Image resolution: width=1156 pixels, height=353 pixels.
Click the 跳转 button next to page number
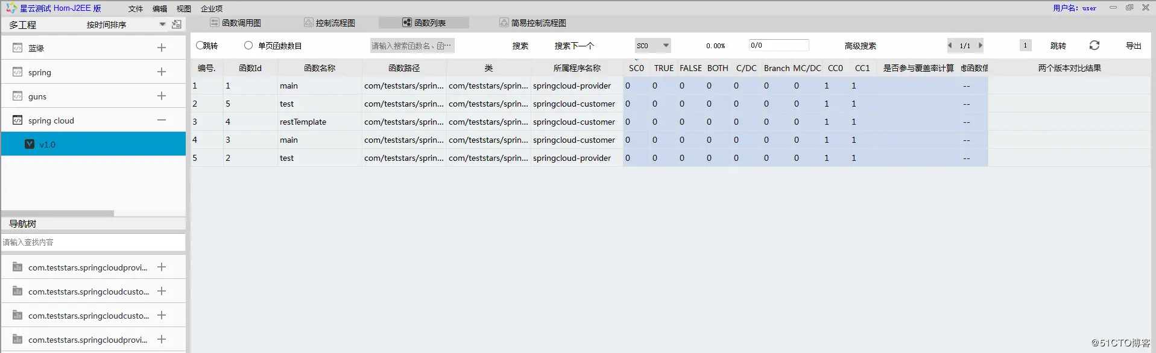[1058, 46]
